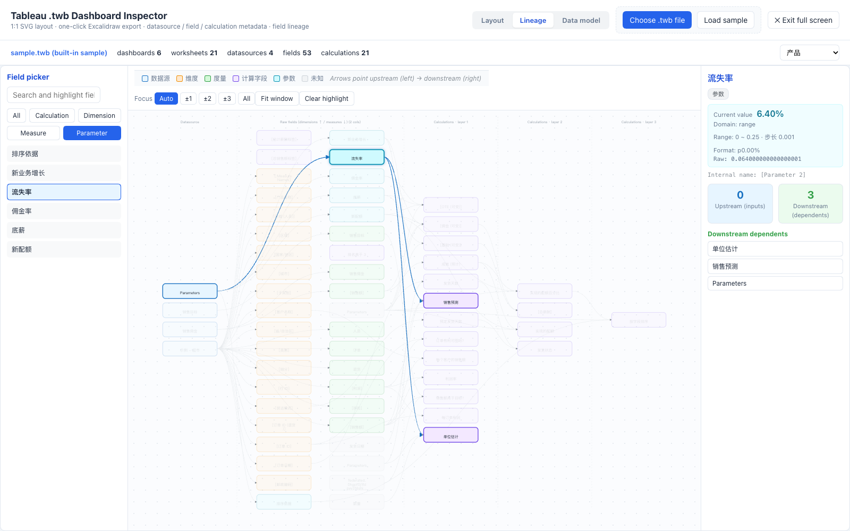This screenshot has height=531, width=850.
Task: Filter field picker by Dimension
Action: coord(99,116)
